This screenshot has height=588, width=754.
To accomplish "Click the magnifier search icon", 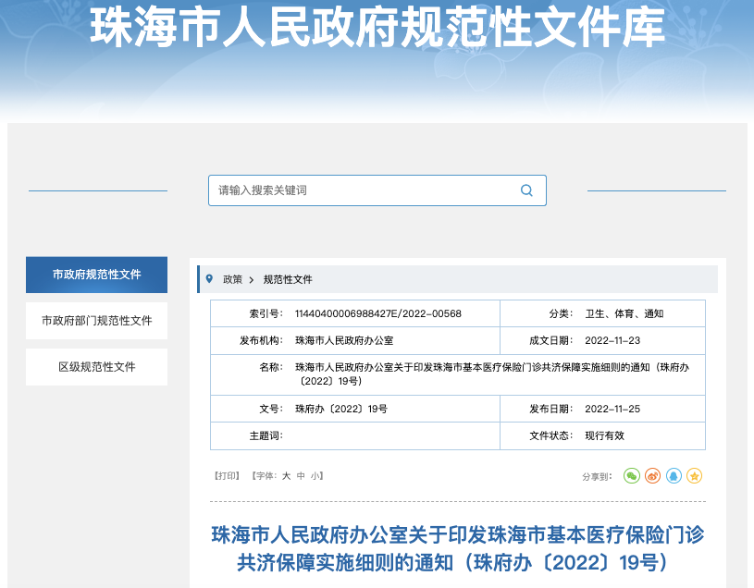I will coord(526,190).
